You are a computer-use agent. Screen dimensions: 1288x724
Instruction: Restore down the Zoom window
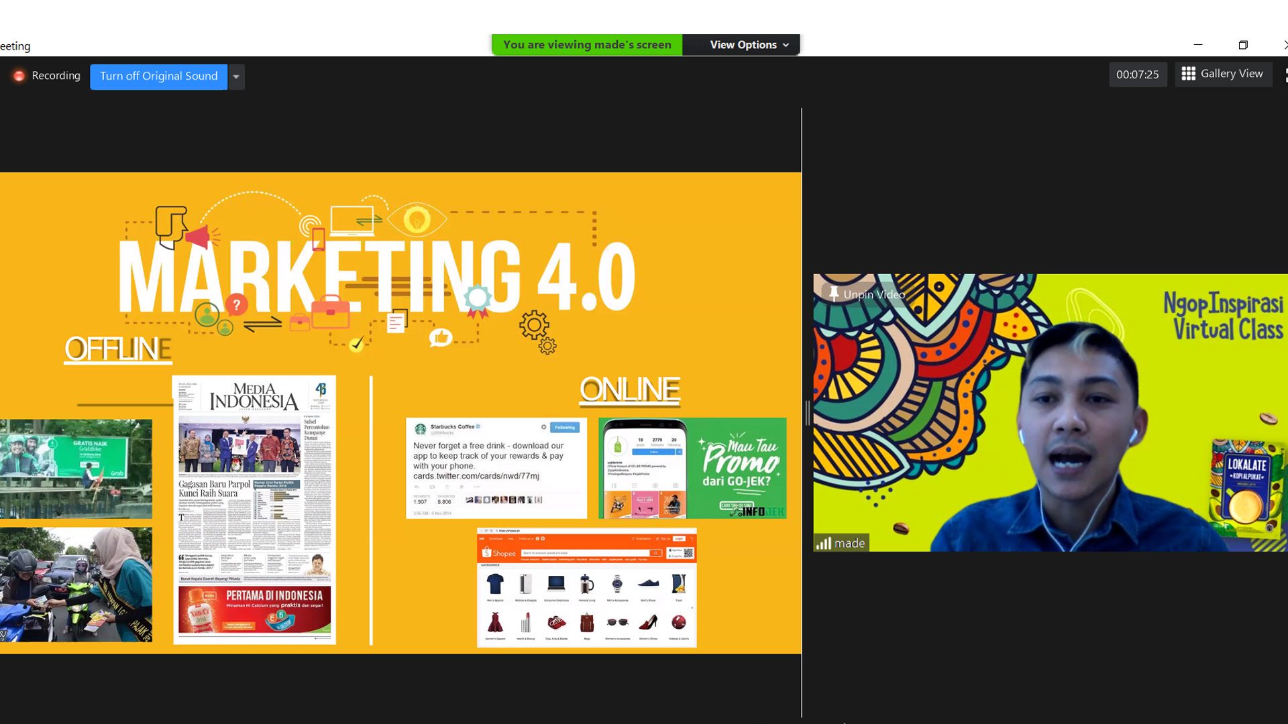coord(1243,45)
